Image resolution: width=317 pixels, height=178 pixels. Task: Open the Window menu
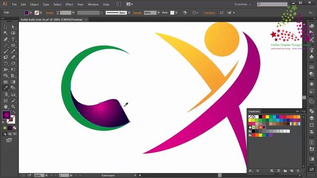tap(93, 4)
